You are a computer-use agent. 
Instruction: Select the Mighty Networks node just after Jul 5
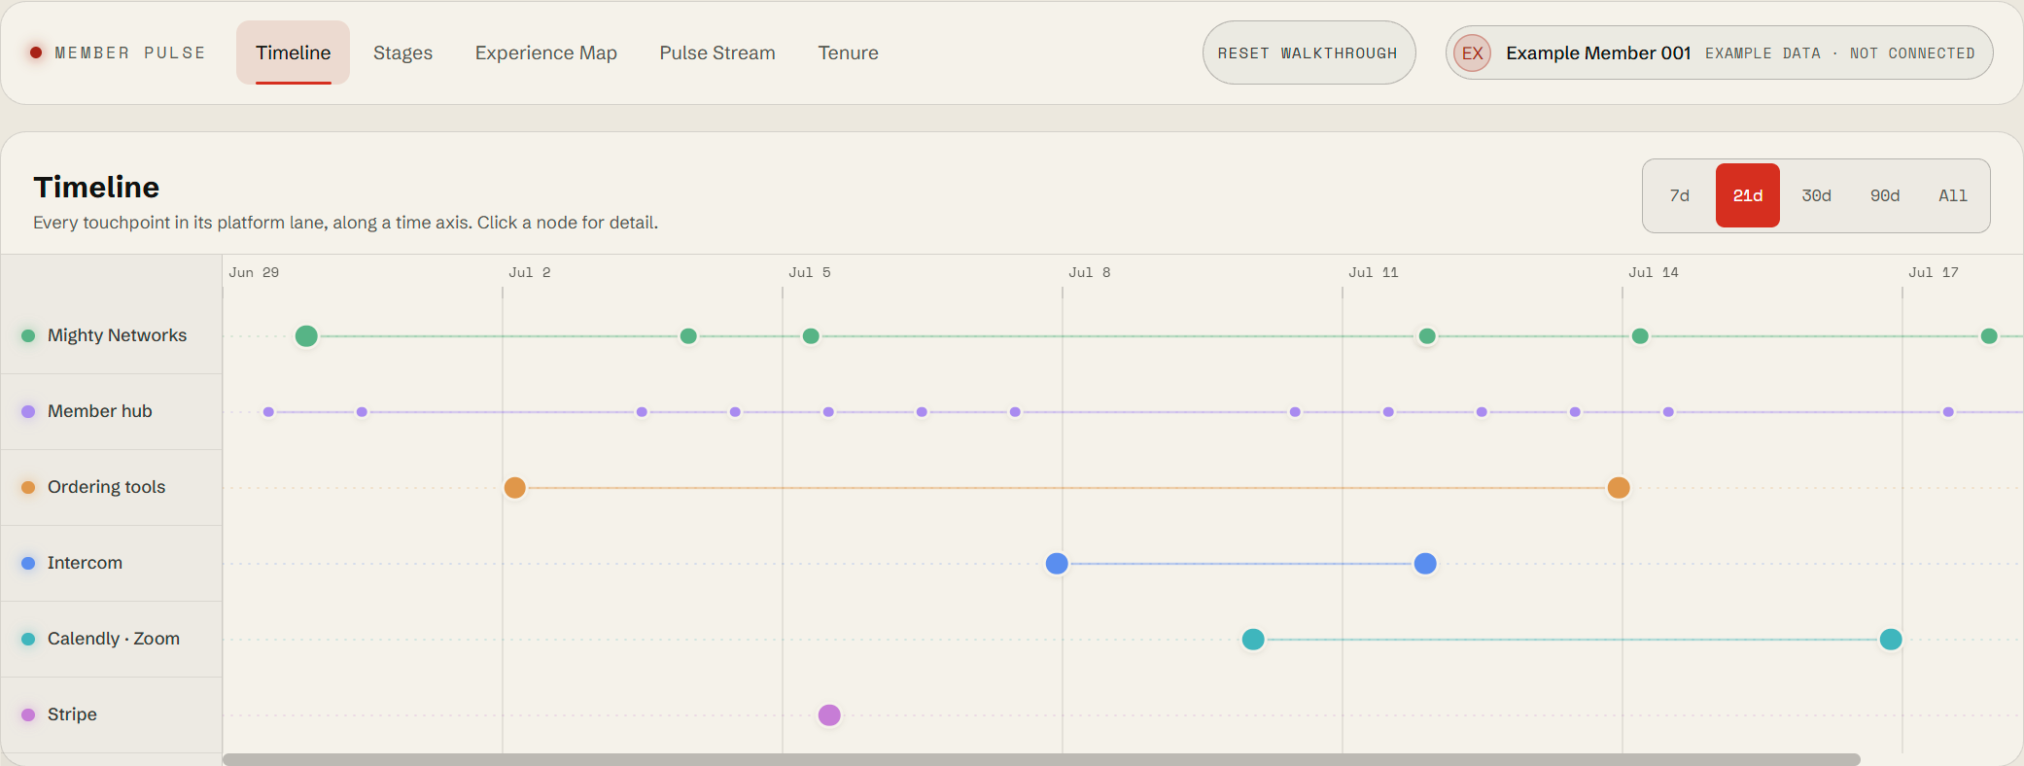(x=811, y=336)
